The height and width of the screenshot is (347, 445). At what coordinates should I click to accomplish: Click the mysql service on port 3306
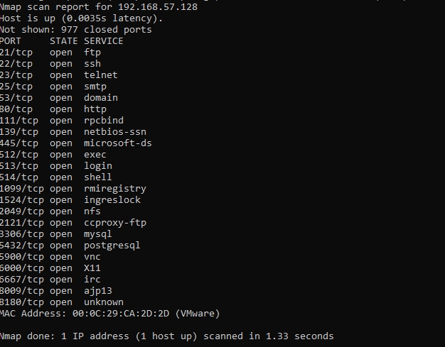[x=98, y=234]
